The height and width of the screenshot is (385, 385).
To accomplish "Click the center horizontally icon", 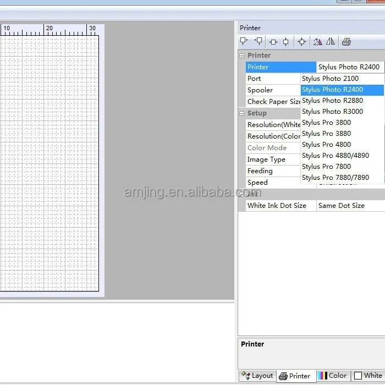I will [x=273, y=42].
